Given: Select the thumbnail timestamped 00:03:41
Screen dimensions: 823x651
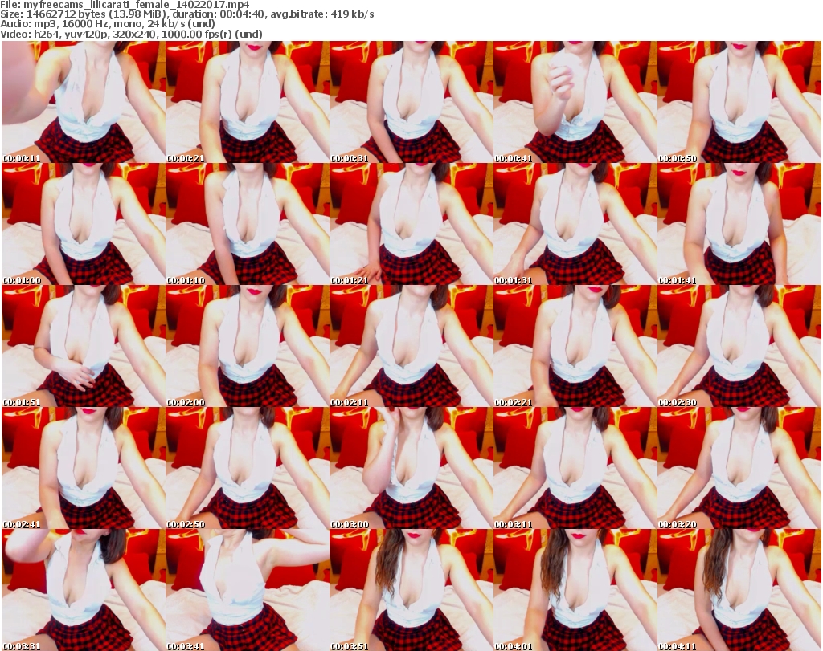Looking at the screenshot, I should pyautogui.click(x=248, y=590).
